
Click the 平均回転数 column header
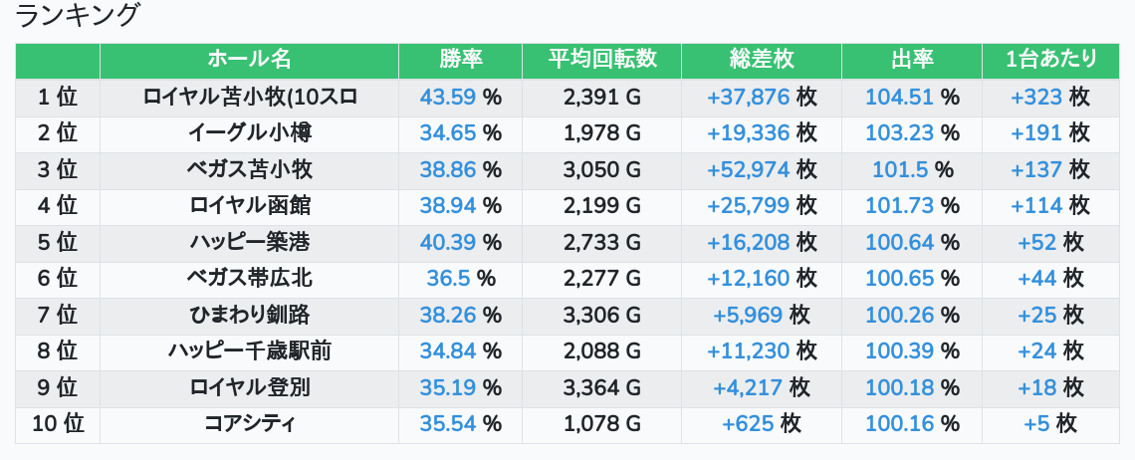pos(602,60)
